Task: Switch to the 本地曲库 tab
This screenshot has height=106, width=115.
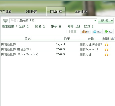Action: point(81,12)
